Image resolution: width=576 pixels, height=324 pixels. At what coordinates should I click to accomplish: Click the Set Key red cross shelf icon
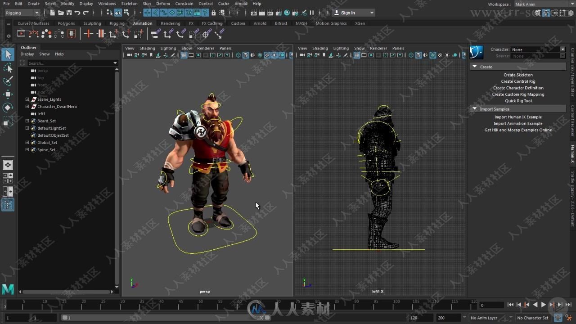pyautogui.click(x=89, y=34)
